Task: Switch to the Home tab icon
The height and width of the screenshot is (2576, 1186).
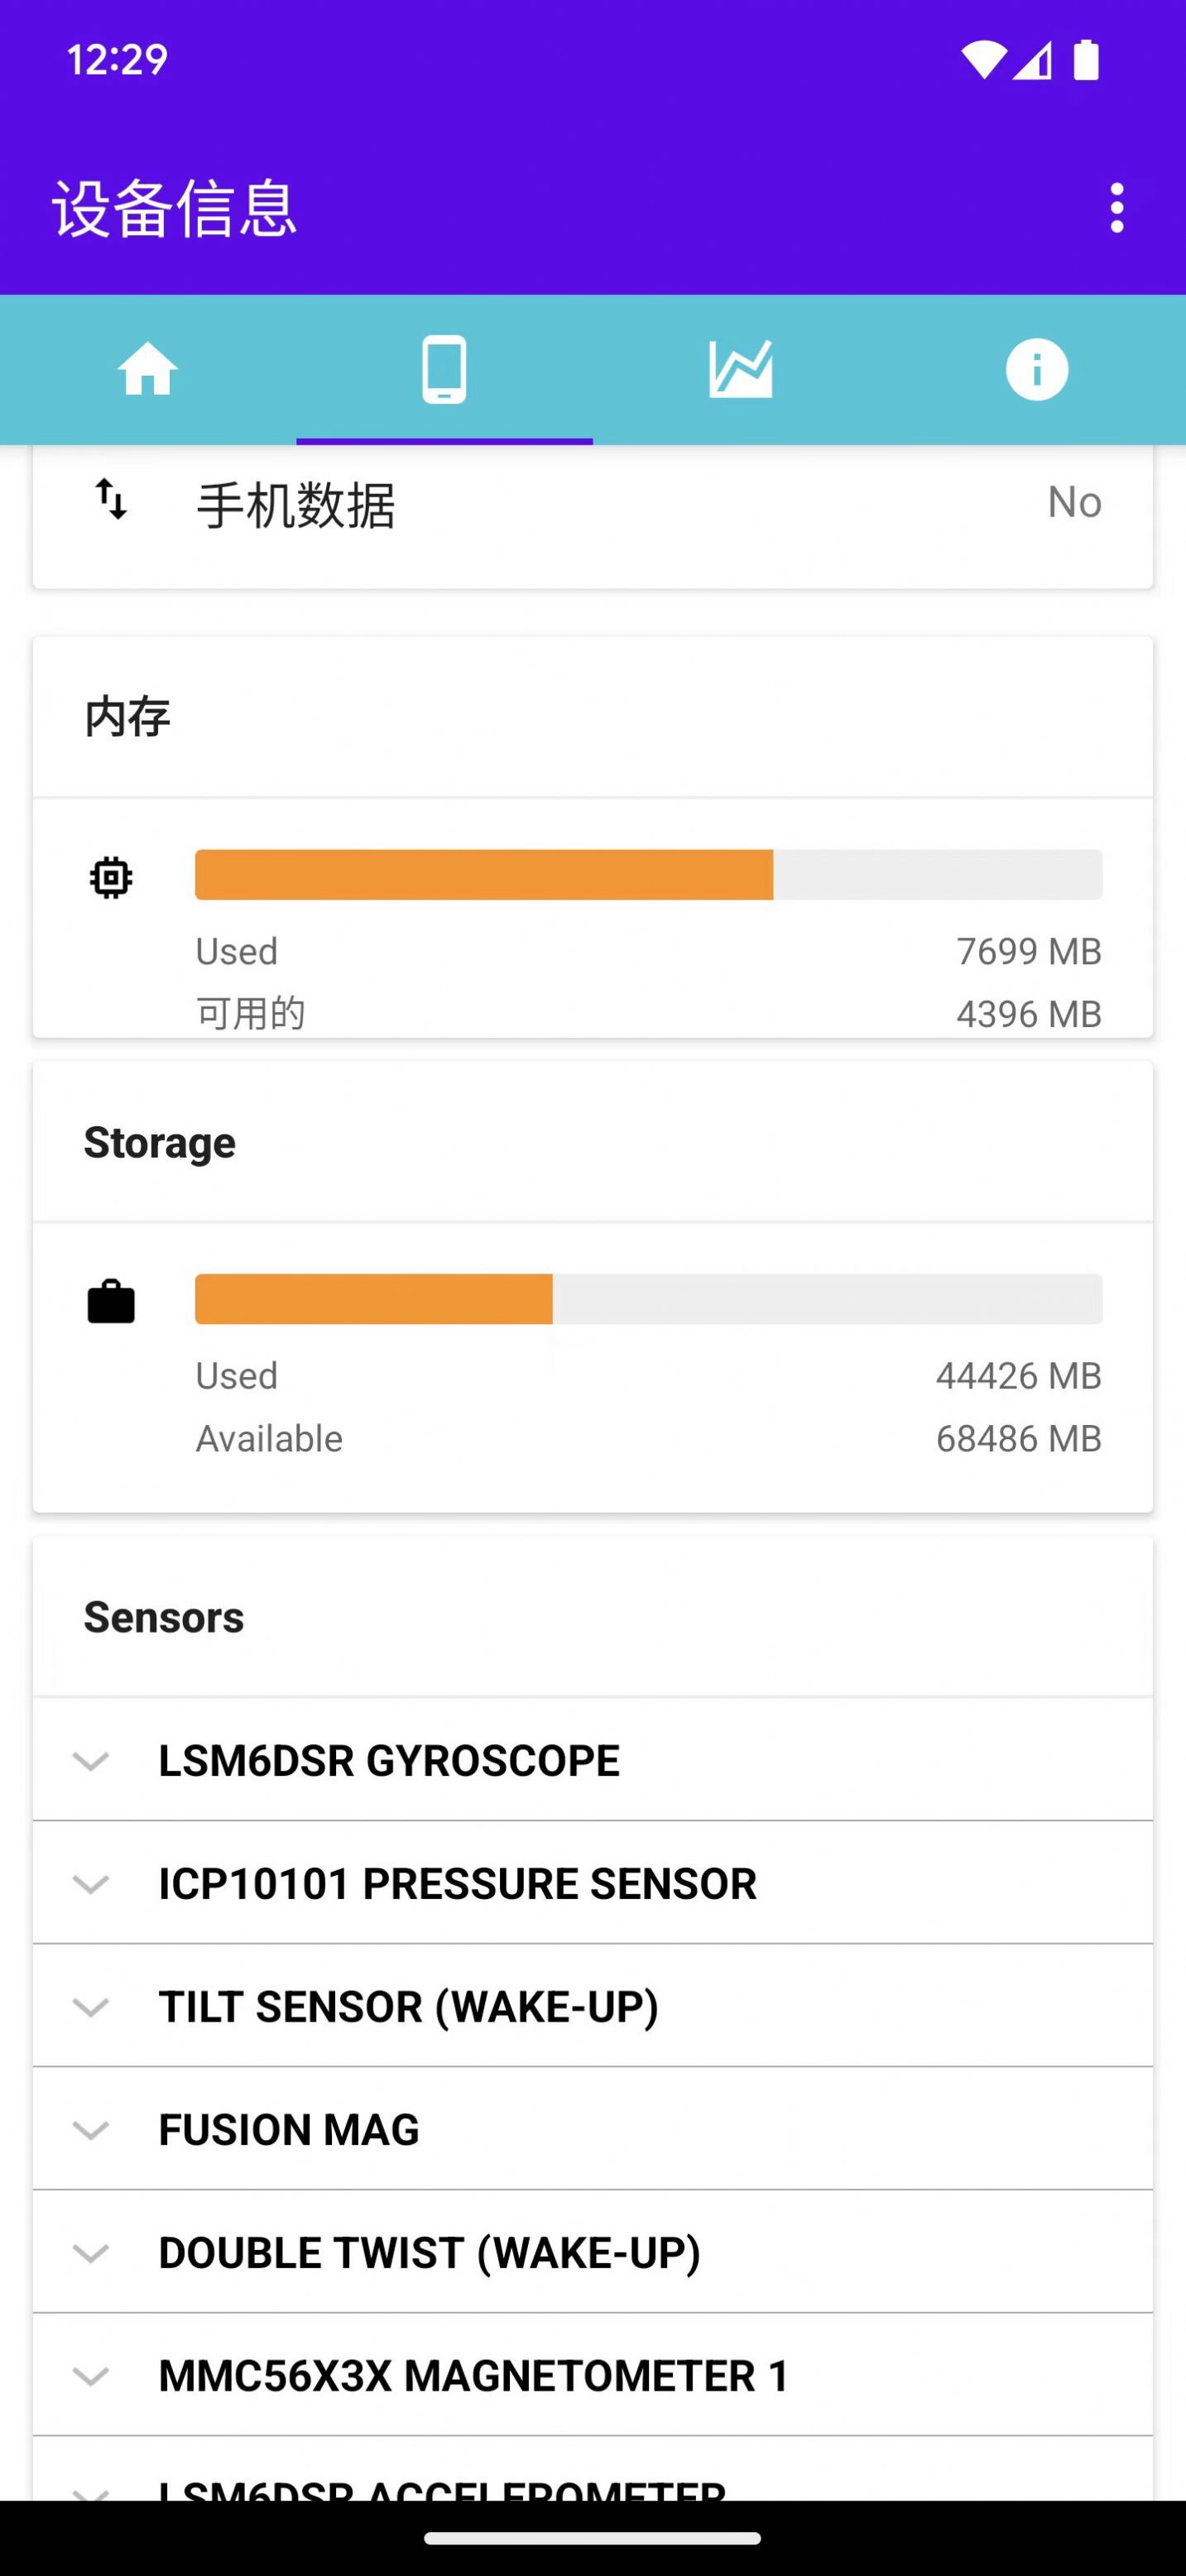Action: coord(148,369)
